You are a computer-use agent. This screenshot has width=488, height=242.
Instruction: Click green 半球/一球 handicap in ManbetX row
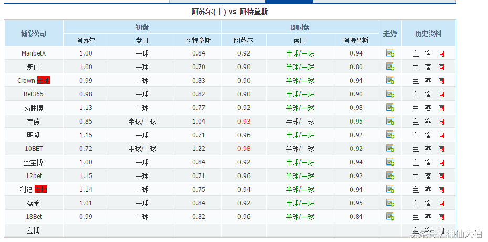tap(300, 53)
